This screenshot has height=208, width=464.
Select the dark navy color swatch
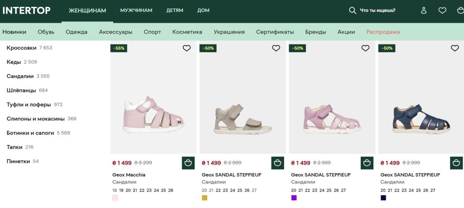pos(383,198)
